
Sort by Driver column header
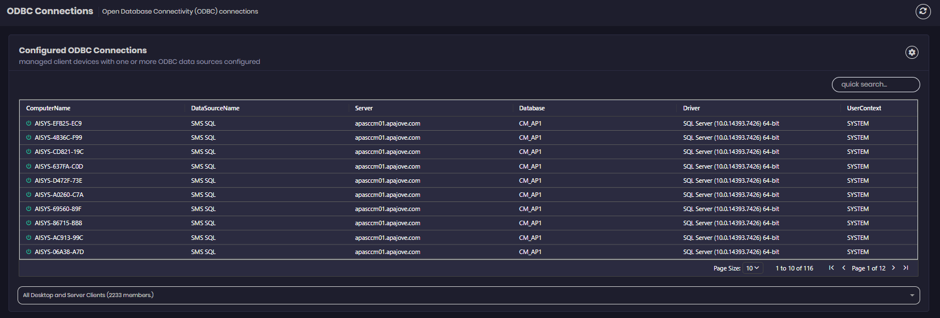pyautogui.click(x=691, y=108)
